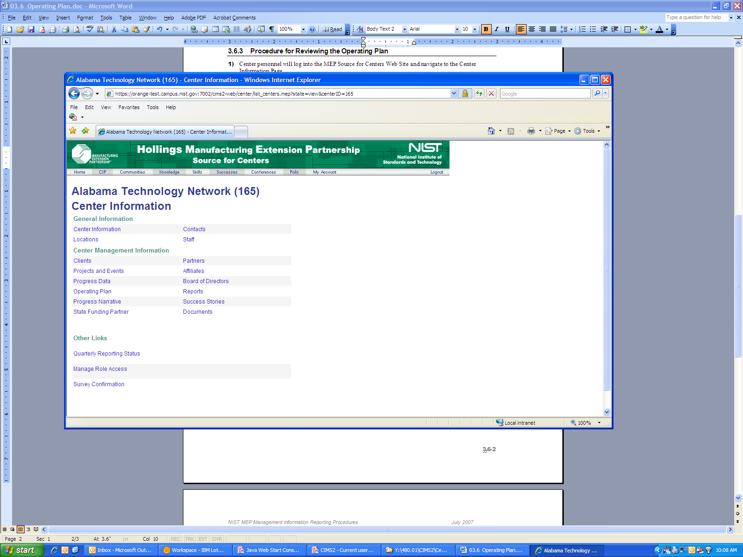
Task: Save the Word document with the floppy icon
Action: pos(31,29)
